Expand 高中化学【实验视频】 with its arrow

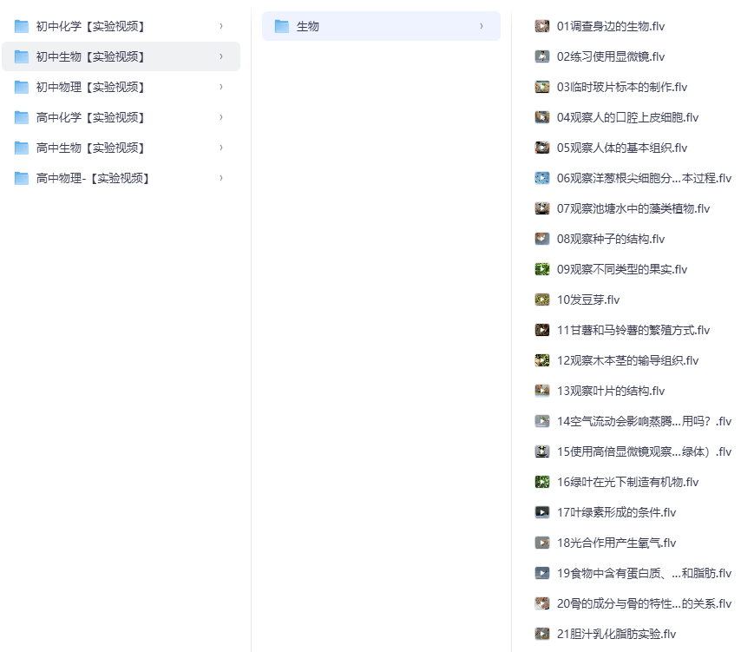221,117
